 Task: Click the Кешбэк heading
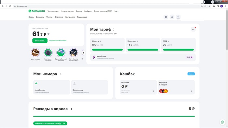(x=127, y=74)
